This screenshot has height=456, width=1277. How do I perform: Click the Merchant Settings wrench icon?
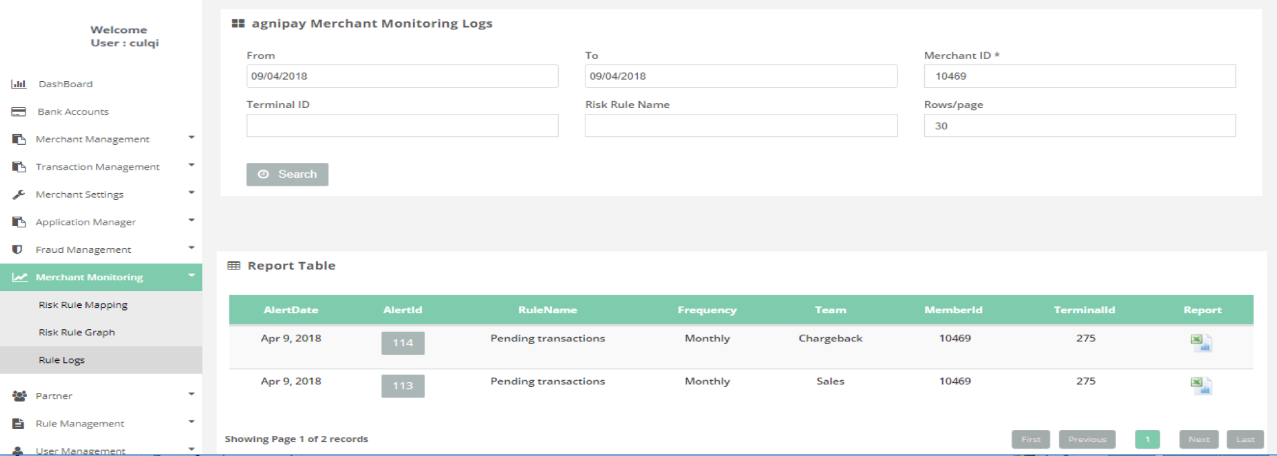[x=19, y=194]
